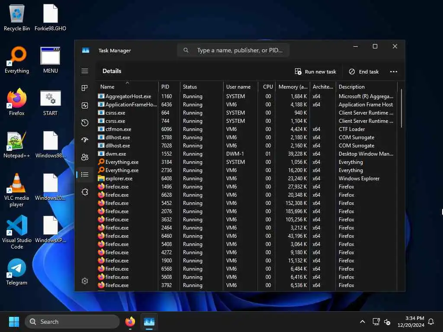Open the Windows Start button
The height and width of the screenshot is (332, 443).
14,322
